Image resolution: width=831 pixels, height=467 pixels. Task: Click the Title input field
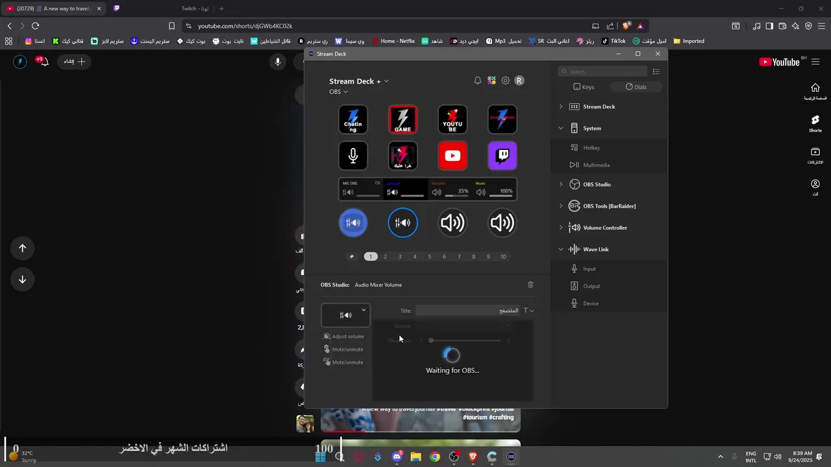[467, 311]
